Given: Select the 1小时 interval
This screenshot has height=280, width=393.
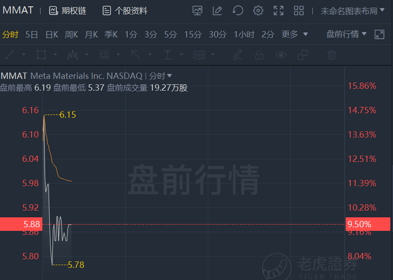Looking at the screenshot, I should click(244, 34).
